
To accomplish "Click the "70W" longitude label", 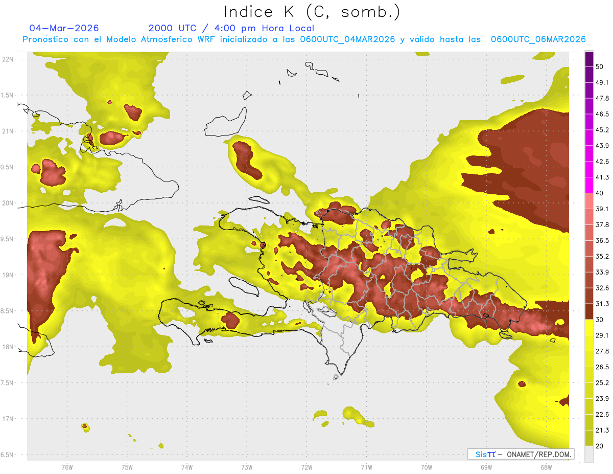I will click(x=426, y=467).
